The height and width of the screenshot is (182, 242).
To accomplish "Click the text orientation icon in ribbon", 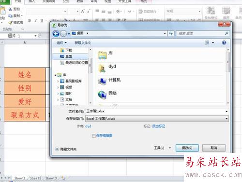I will (x=119, y=11).
